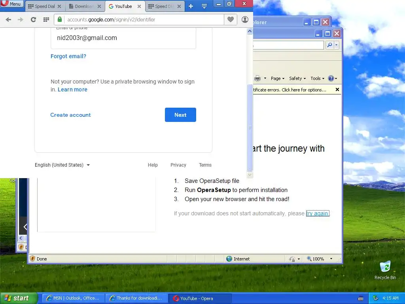Select the Recycle Bin desktop icon
The width and height of the screenshot is (405, 304).
[x=385, y=270]
